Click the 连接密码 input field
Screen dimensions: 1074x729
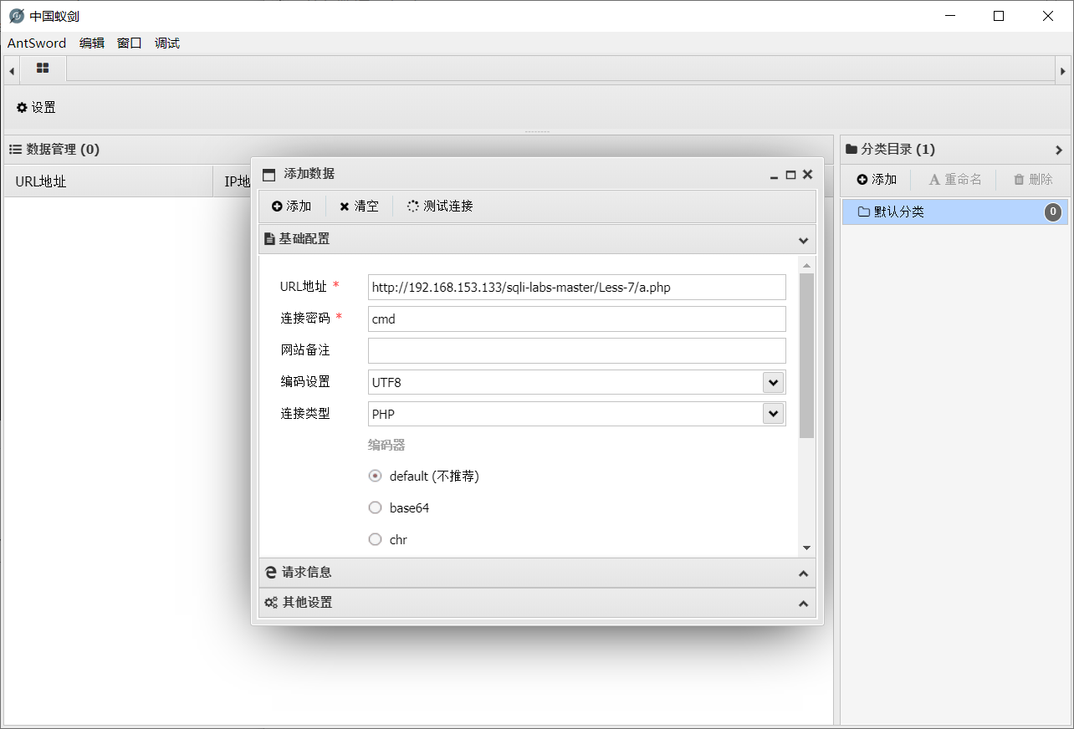click(x=577, y=319)
